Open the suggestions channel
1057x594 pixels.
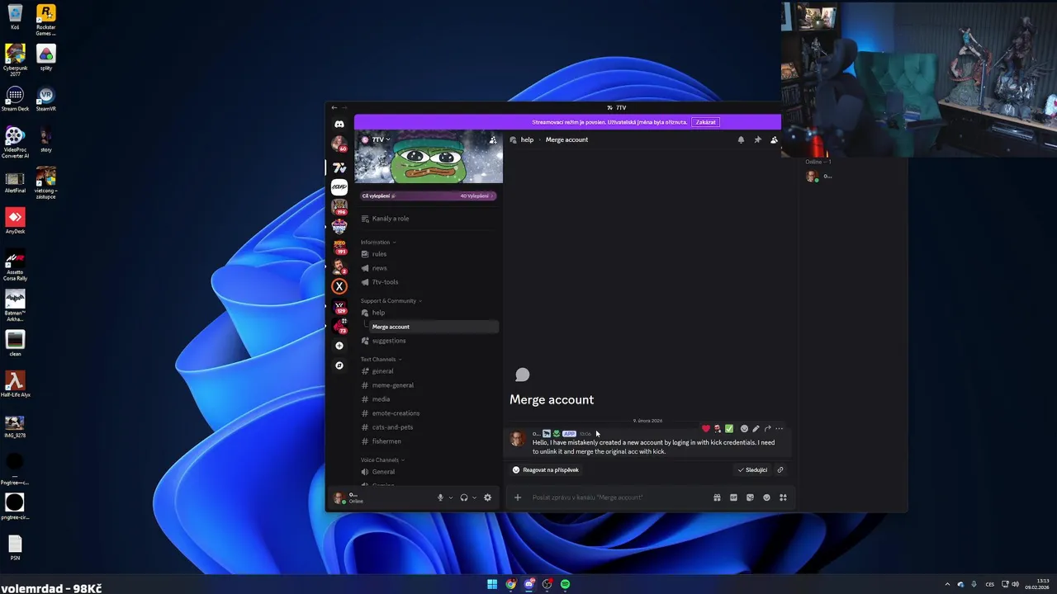[x=429, y=341]
